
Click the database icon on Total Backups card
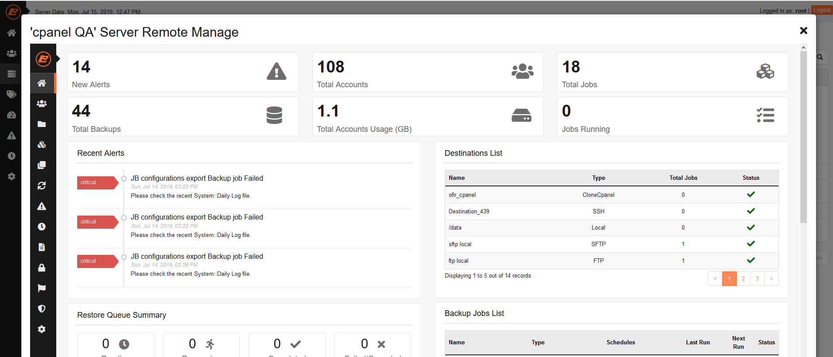pyautogui.click(x=274, y=115)
